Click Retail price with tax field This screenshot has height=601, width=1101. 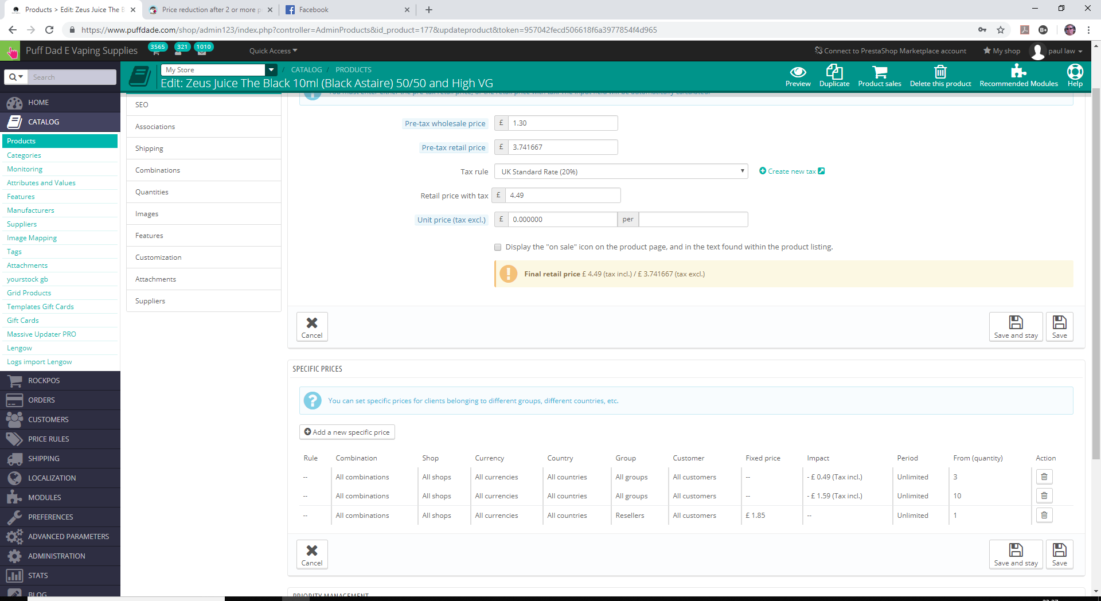[563, 196]
